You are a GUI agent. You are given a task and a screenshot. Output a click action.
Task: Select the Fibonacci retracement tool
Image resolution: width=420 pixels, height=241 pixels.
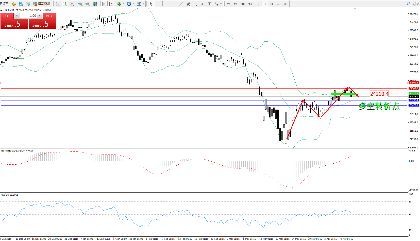195,4
